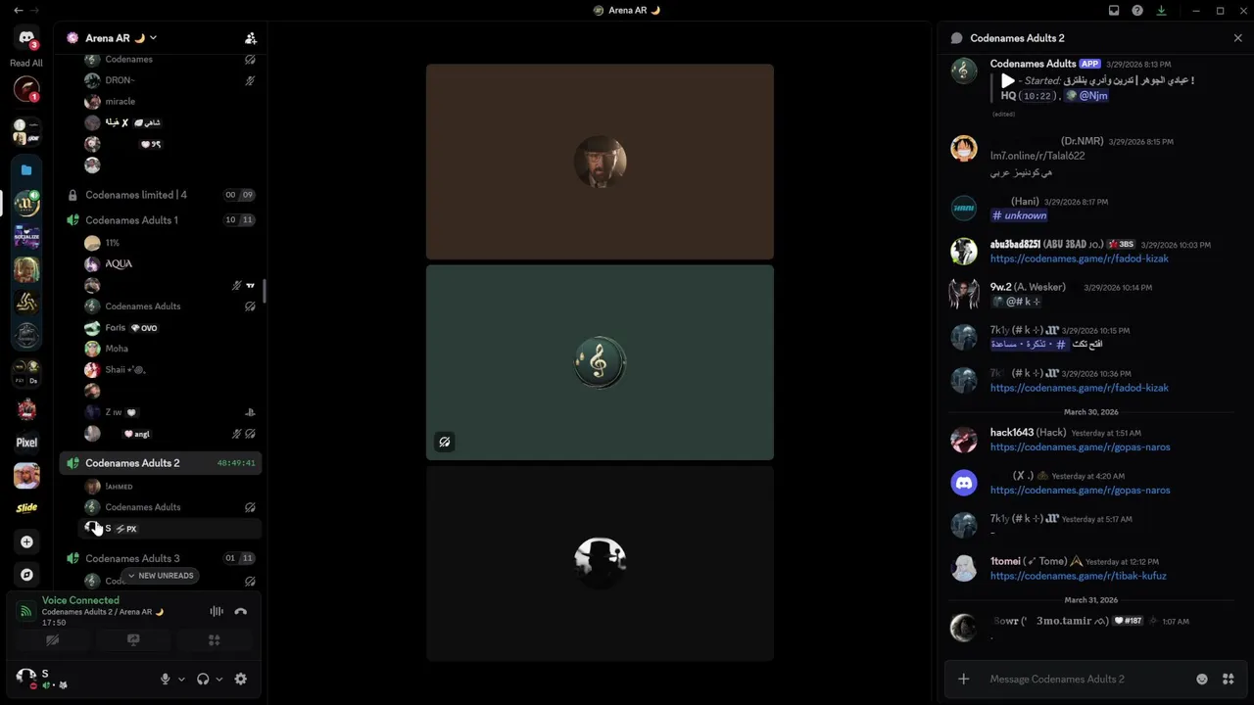1254x705 pixels.
Task: Select the top video tile with glasses avatar
Action: coord(600,162)
